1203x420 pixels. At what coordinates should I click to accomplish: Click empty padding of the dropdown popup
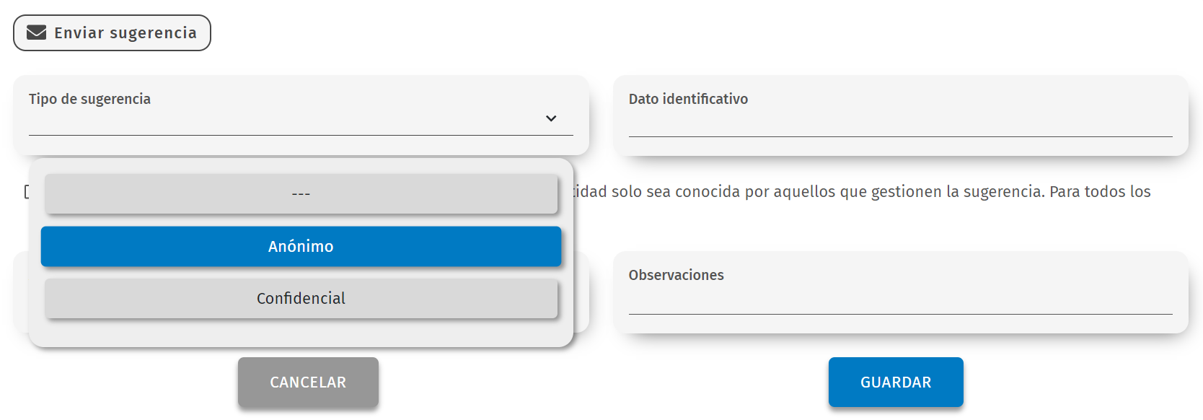click(301, 333)
